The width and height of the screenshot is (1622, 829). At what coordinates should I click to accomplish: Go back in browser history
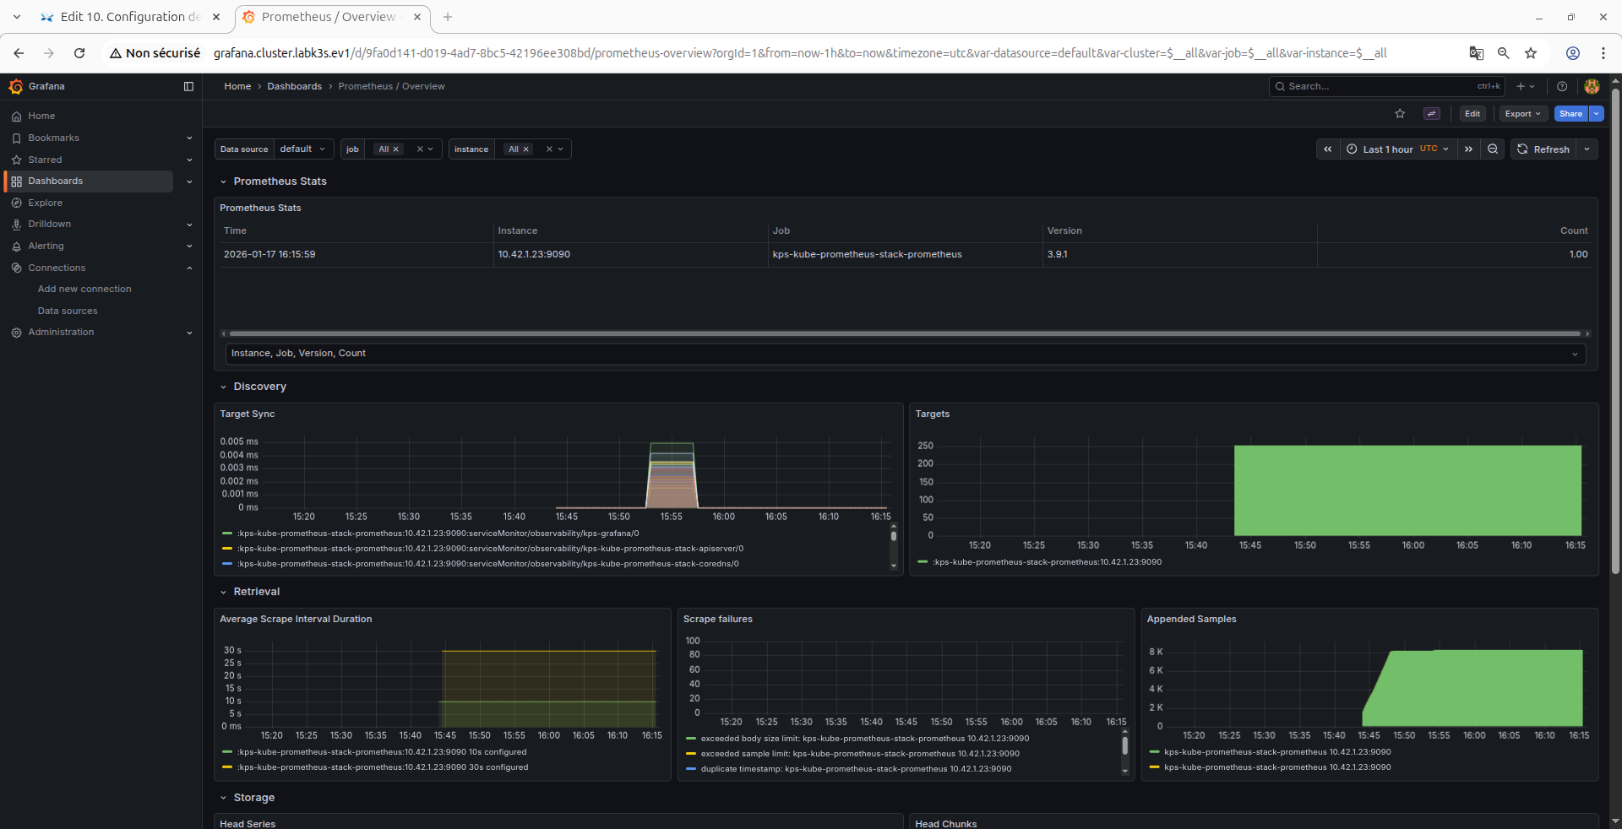pos(19,53)
